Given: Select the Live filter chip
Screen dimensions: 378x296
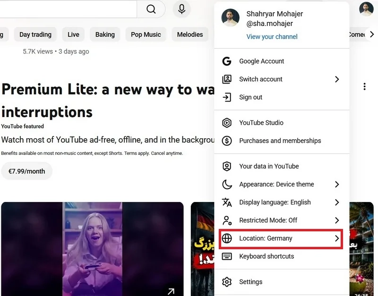Looking at the screenshot, I should (x=73, y=34).
